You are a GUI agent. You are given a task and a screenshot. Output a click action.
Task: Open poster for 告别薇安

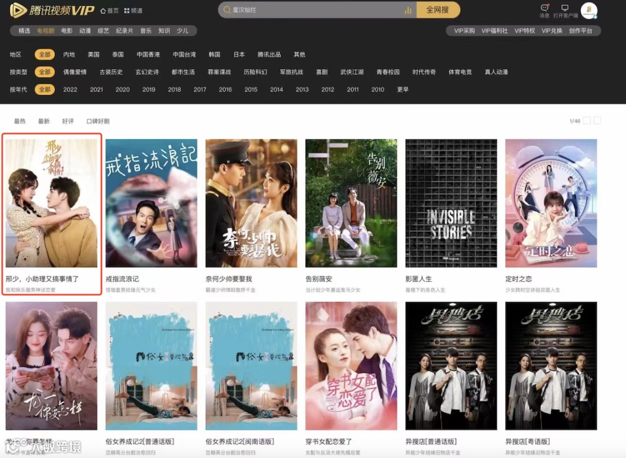click(351, 203)
